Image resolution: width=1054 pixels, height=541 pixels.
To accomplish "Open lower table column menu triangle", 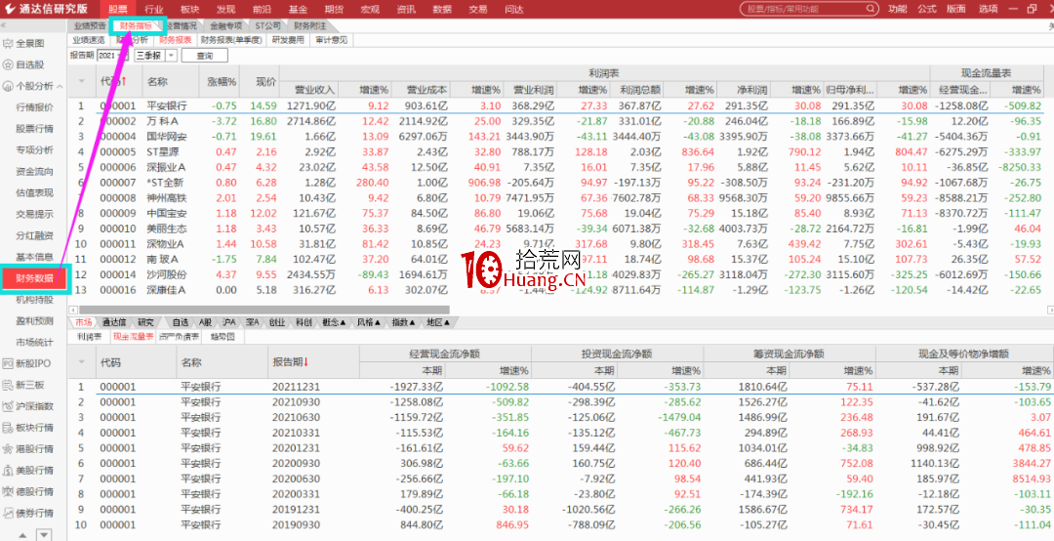I will [x=82, y=362].
